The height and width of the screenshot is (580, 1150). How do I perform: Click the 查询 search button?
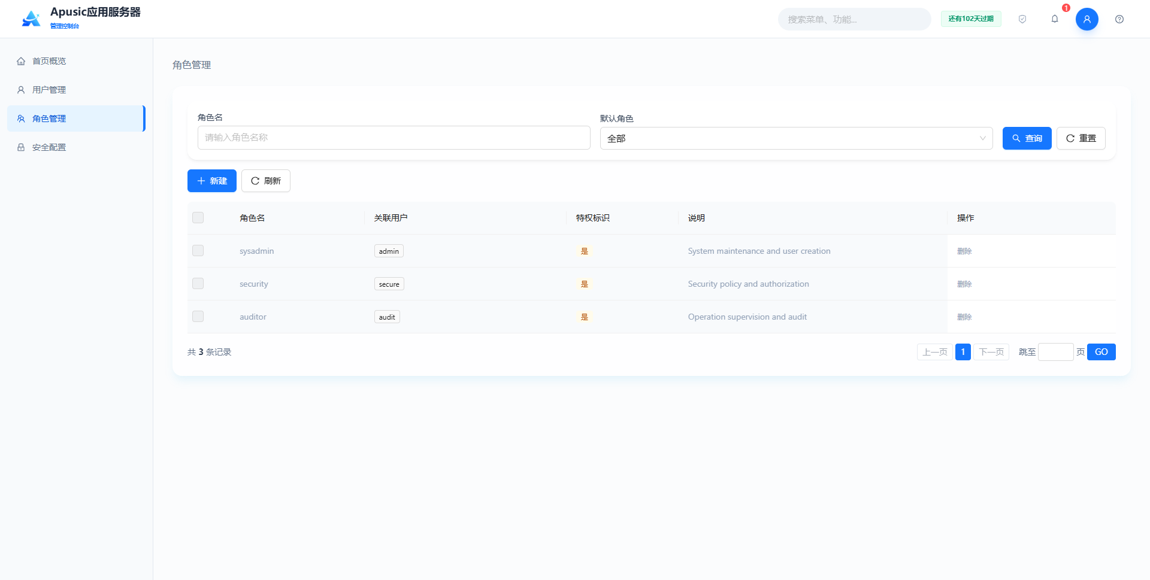1027,138
